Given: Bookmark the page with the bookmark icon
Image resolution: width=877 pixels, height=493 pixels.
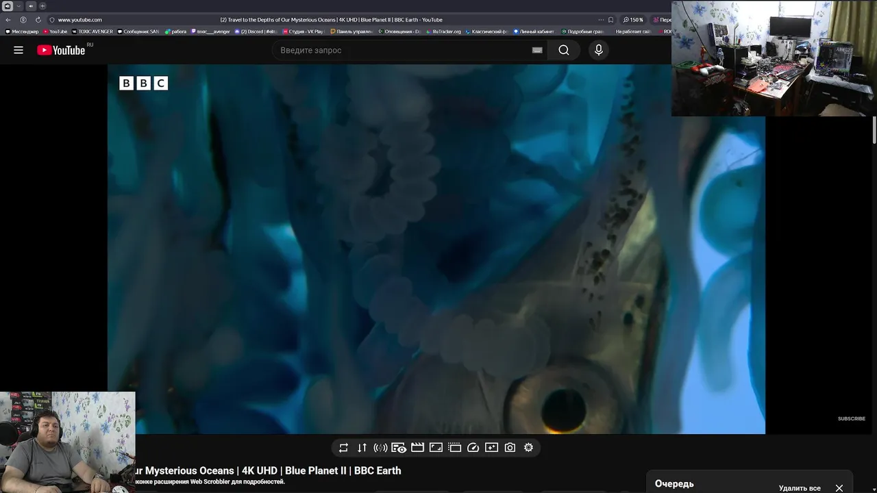Looking at the screenshot, I should pos(611,20).
